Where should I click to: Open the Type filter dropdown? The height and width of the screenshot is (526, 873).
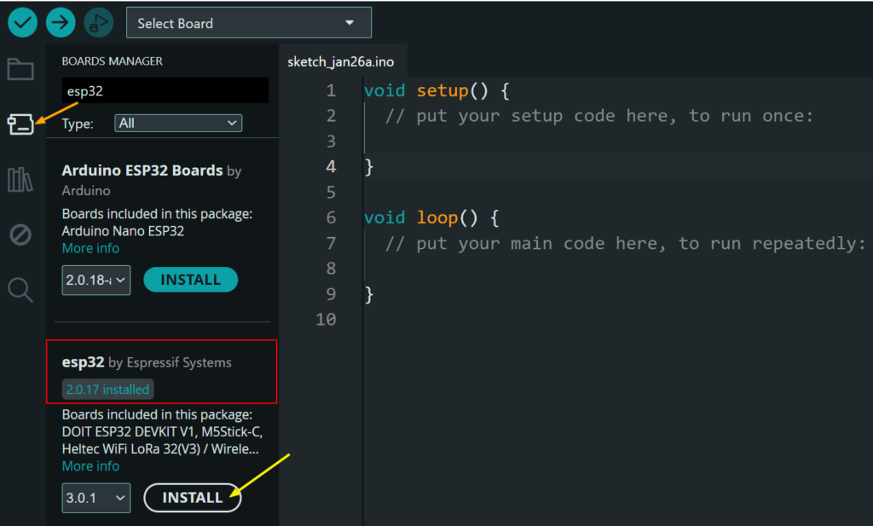178,124
